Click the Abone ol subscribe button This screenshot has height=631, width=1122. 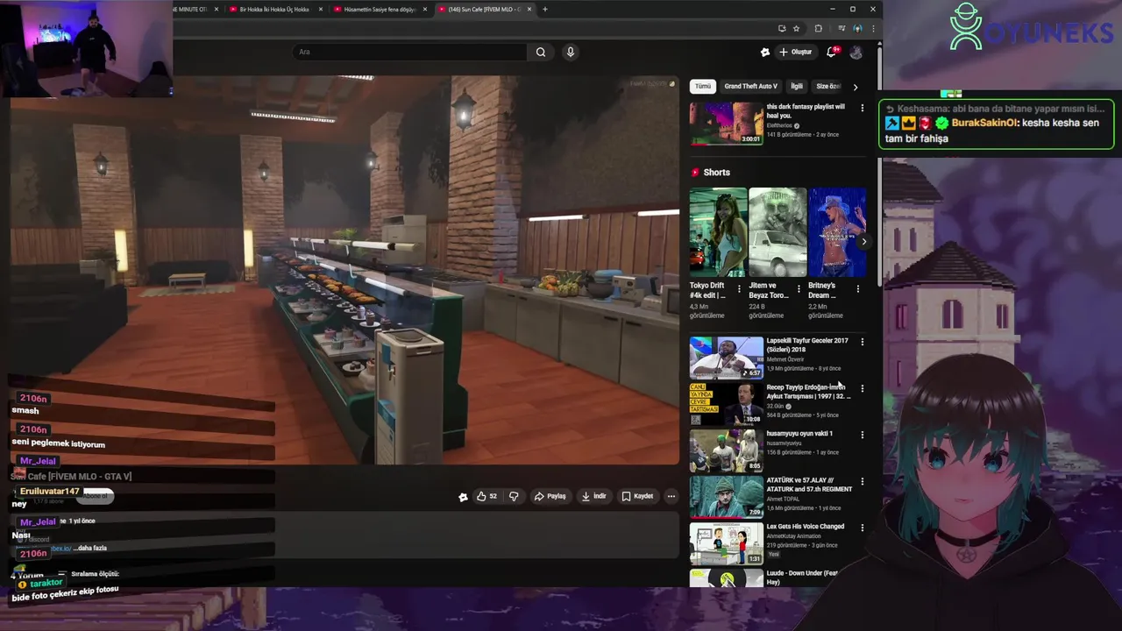(x=95, y=496)
